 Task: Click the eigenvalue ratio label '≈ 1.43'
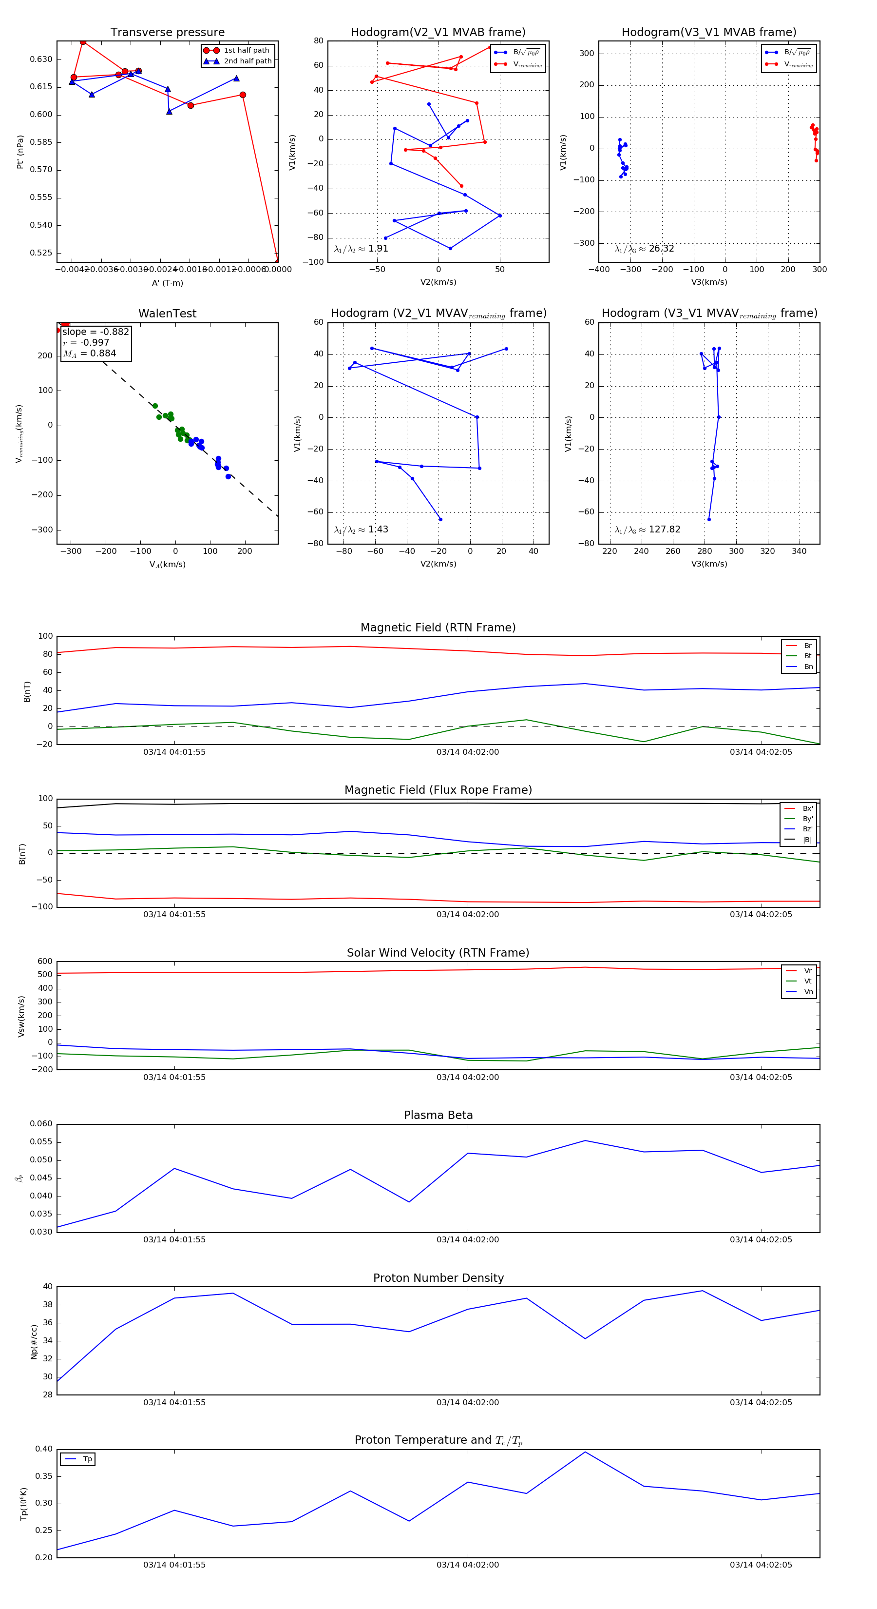(x=362, y=530)
